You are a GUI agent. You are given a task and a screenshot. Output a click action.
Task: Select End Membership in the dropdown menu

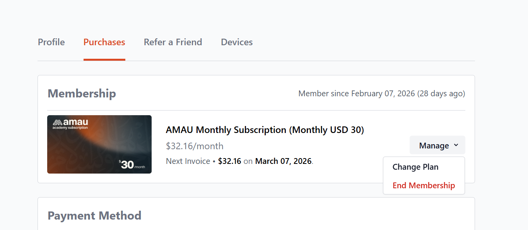pos(424,186)
